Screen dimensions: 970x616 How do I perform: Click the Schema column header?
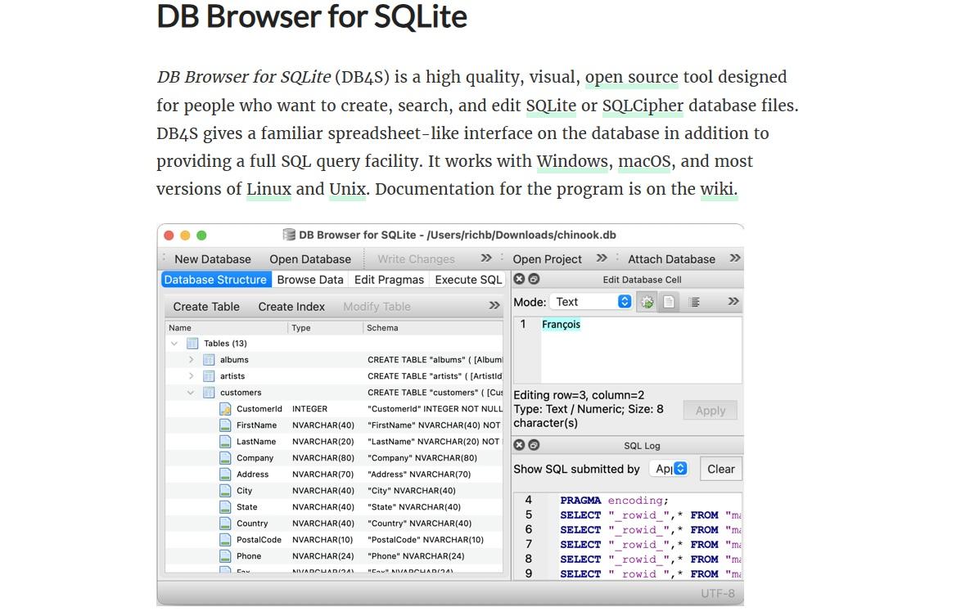pos(433,328)
